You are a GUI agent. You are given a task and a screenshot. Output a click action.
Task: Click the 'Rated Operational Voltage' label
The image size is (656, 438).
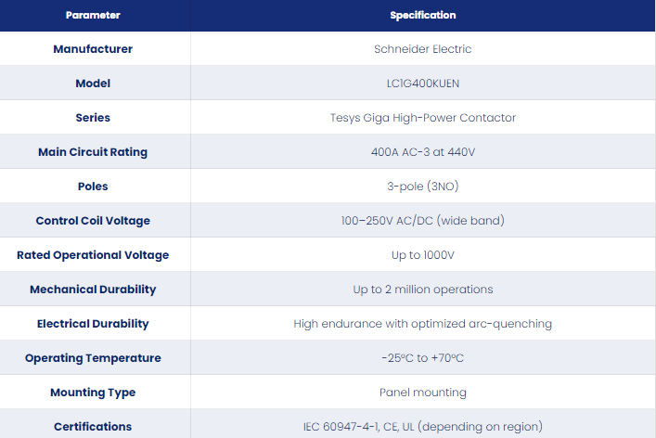click(93, 255)
